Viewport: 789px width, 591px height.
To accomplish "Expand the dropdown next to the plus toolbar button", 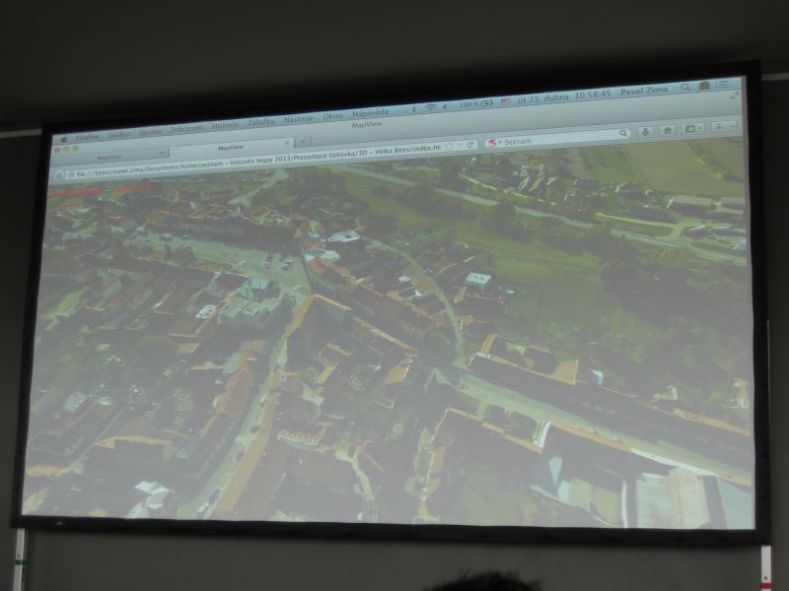I will pos(733,128).
